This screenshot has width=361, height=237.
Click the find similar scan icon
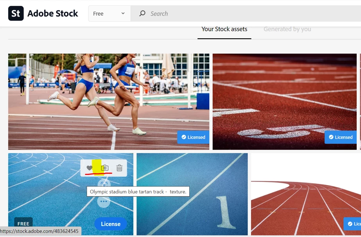pyautogui.click(x=104, y=184)
